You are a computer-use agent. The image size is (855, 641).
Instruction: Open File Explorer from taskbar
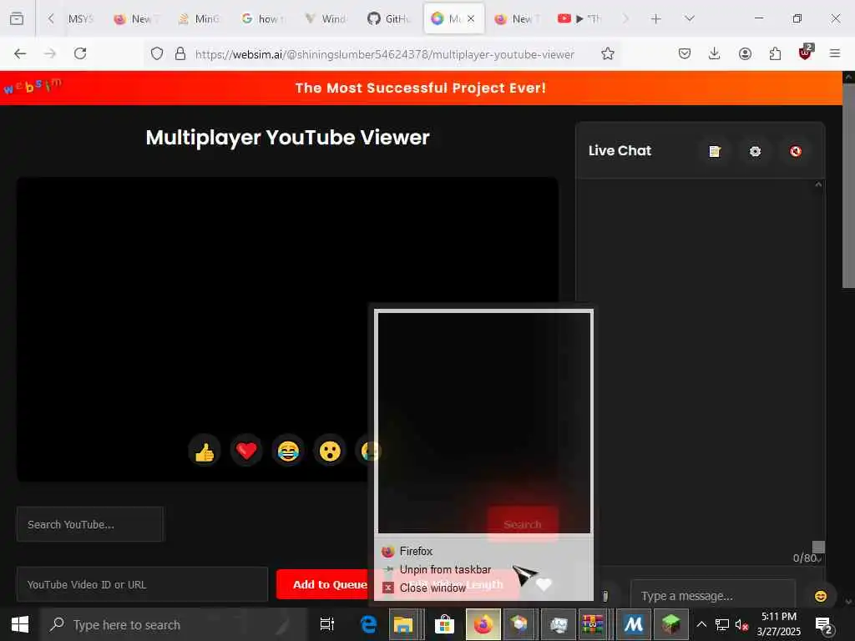pyautogui.click(x=403, y=624)
